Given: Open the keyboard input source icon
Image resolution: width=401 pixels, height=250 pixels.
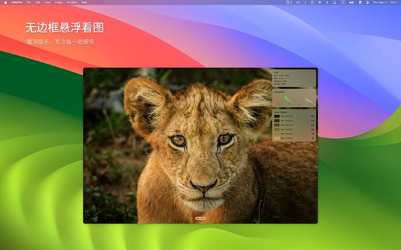Looking at the screenshot, I should click(343, 2).
